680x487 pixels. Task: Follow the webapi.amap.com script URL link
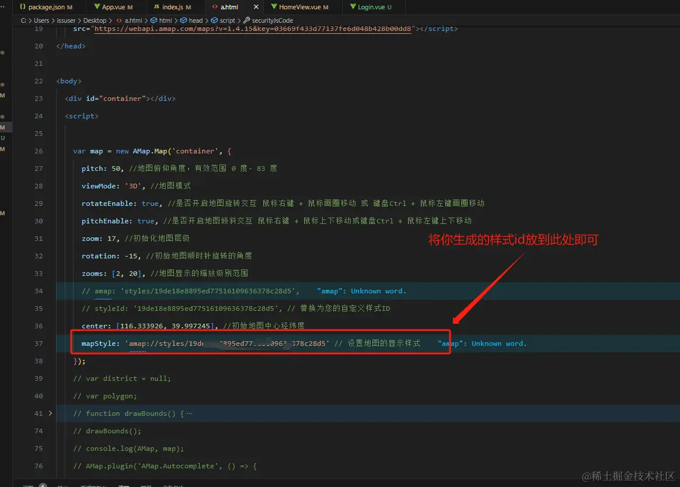point(252,29)
